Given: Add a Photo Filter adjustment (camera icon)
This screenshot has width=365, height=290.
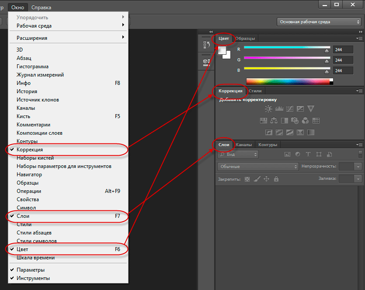Looking at the screenshot, I should [295, 120].
